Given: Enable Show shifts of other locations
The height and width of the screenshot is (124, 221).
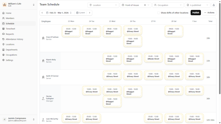Looking at the screenshot, I should coord(159,13).
